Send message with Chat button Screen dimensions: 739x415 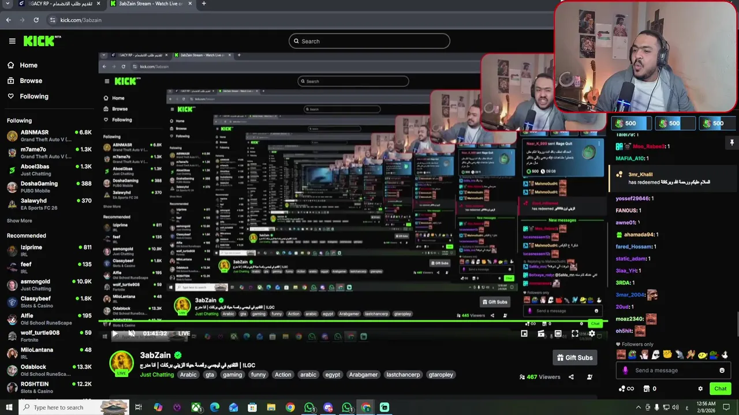pyautogui.click(x=720, y=388)
